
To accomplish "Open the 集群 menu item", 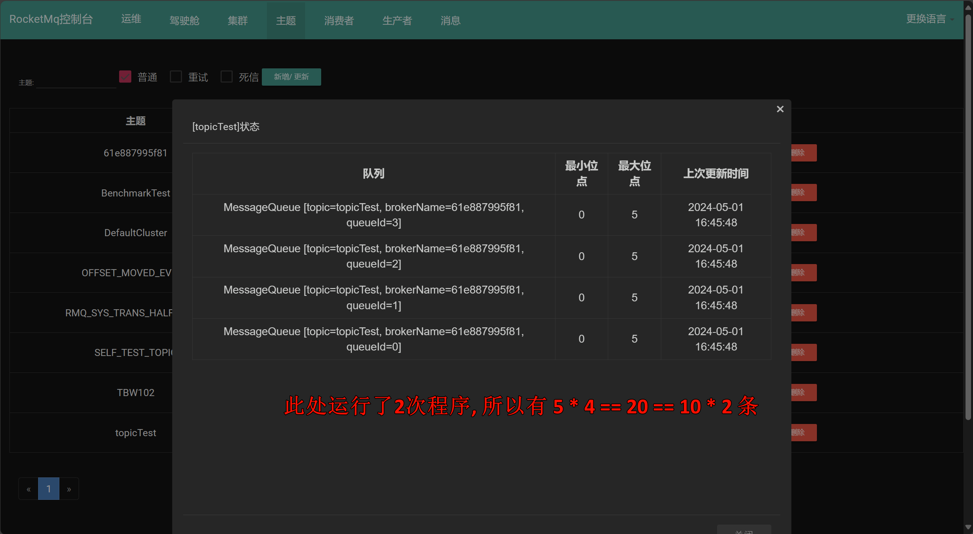I will (x=237, y=20).
